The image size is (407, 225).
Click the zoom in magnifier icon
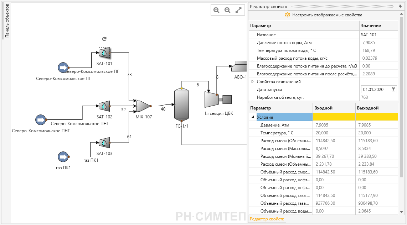pos(216,10)
